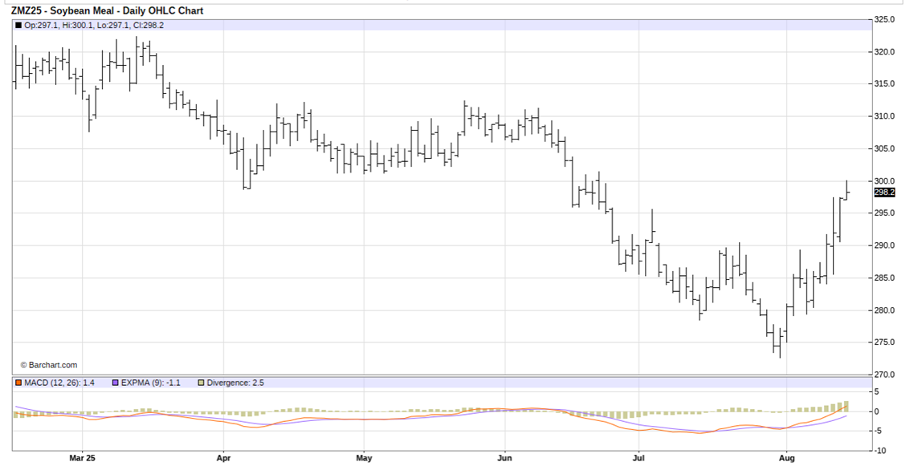Click the 280.0 price axis label
Screen dimensions: 918x466
coord(884,310)
